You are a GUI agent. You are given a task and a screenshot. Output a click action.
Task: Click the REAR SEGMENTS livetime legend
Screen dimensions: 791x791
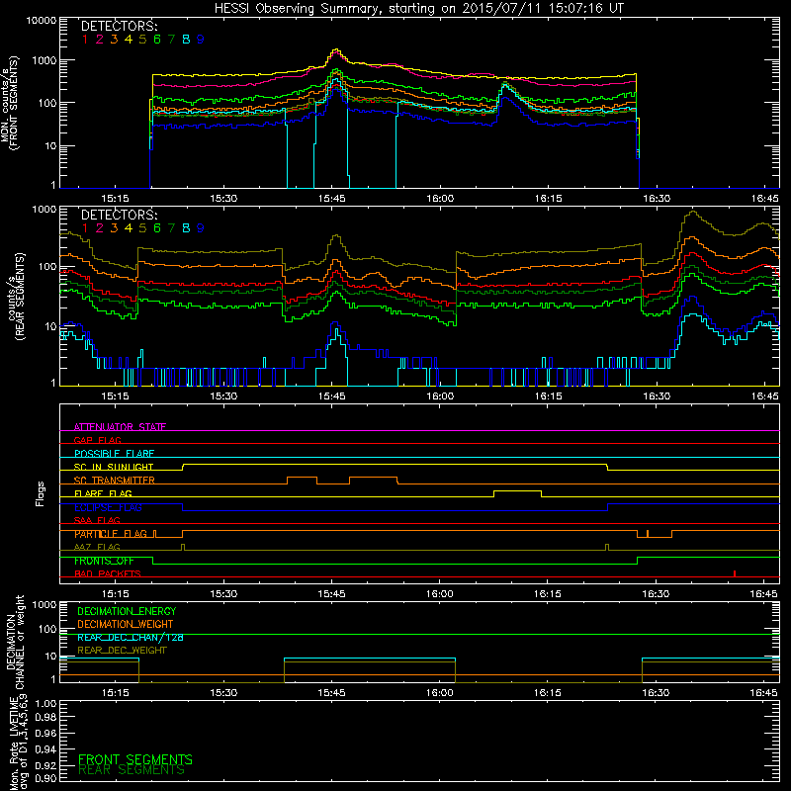coord(132,770)
